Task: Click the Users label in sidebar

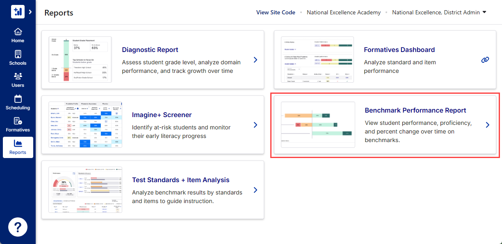Action: point(18,85)
